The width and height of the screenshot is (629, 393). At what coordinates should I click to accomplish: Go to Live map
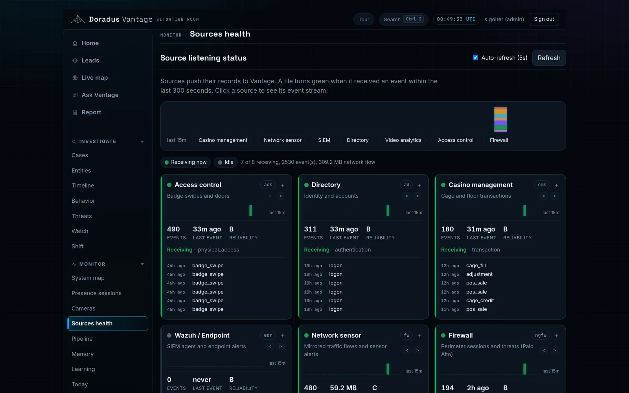point(108,78)
